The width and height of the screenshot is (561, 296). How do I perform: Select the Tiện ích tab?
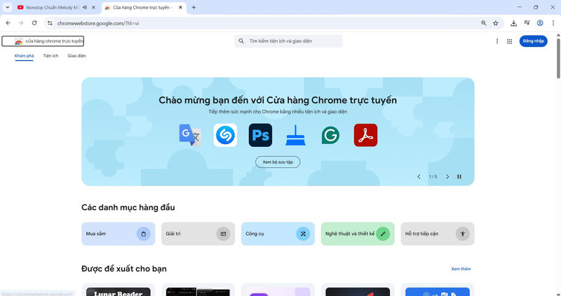tap(50, 56)
